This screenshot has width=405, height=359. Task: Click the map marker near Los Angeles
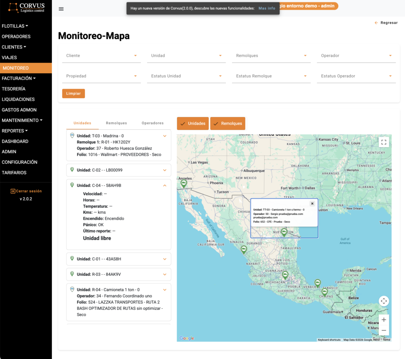pyautogui.click(x=184, y=184)
